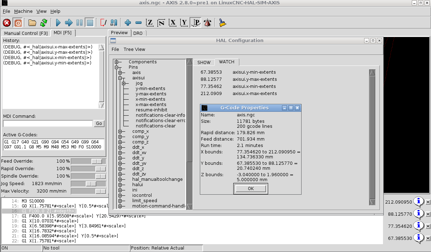
Task: Toggle the Emergency Stop button
Action: coord(7,23)
